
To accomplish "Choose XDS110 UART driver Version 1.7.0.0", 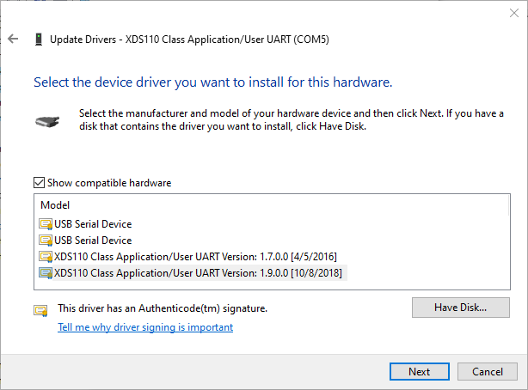I will tap(195, 257).
